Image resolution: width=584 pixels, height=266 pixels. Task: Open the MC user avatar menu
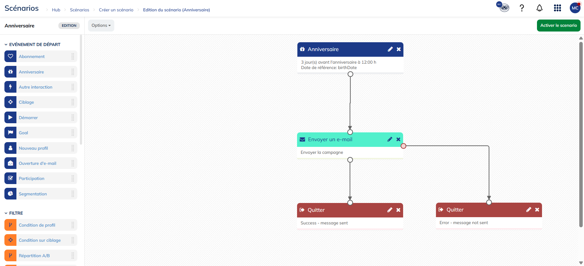tap(575, 8)
